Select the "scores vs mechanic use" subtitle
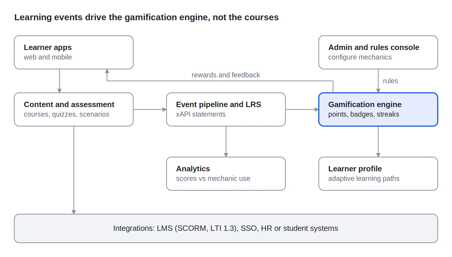 pyautogui.click(x=213, y=178)
